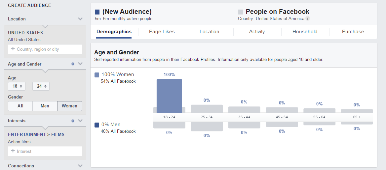Select the Men gender option
The height and width of the screenshot is (170, 386).
[45, 106]
